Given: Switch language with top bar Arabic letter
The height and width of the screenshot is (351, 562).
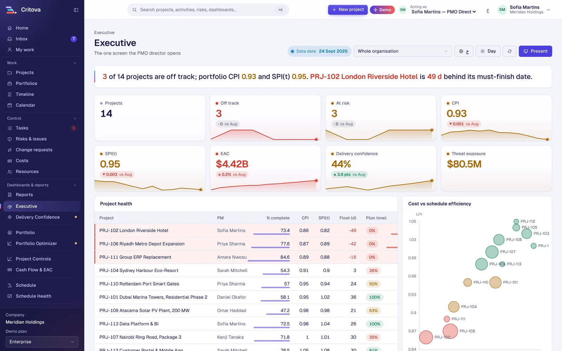Looking at the screenshot, I should click(488, 10).
